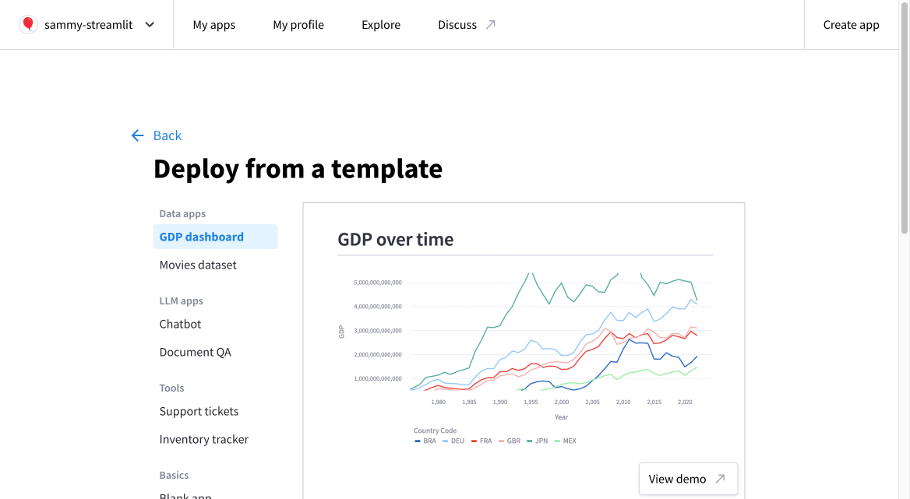Click the Create app button
This screenshot has width=910, height=499.
coord(851,24)
